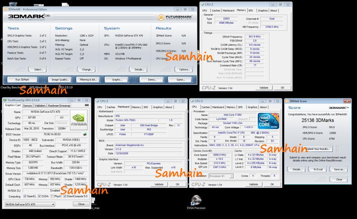Click Save as button in 3DMark Score
Screen dimensions: 357x219
[339, 169]
